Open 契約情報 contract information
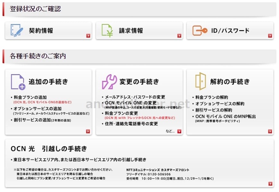This screenshot has height=192, width=279. tap(48, 31)
